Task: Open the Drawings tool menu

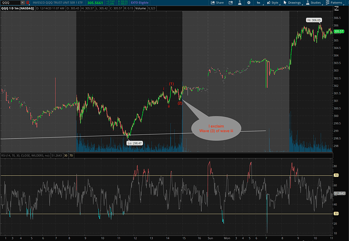Action: pos(292,3)
